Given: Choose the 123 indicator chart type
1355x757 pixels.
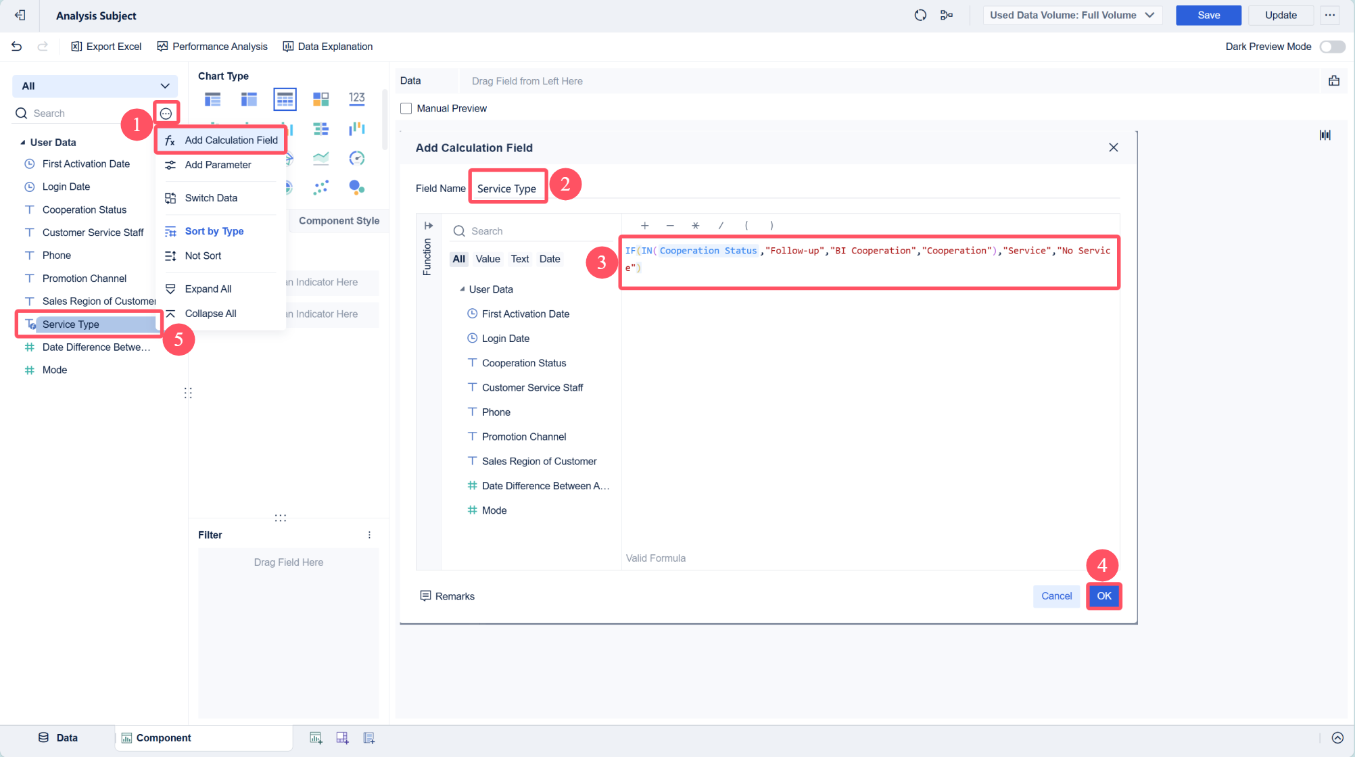Looking at the screenshot, I should tap(357, 99).
